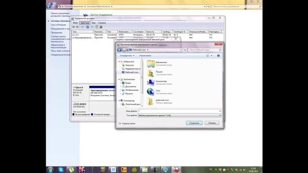
Task: Click the Новая папка button
Action: [x=145, y=56]
